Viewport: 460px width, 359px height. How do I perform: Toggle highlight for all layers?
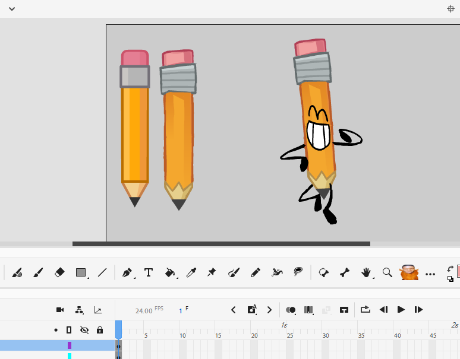(56, 331)
